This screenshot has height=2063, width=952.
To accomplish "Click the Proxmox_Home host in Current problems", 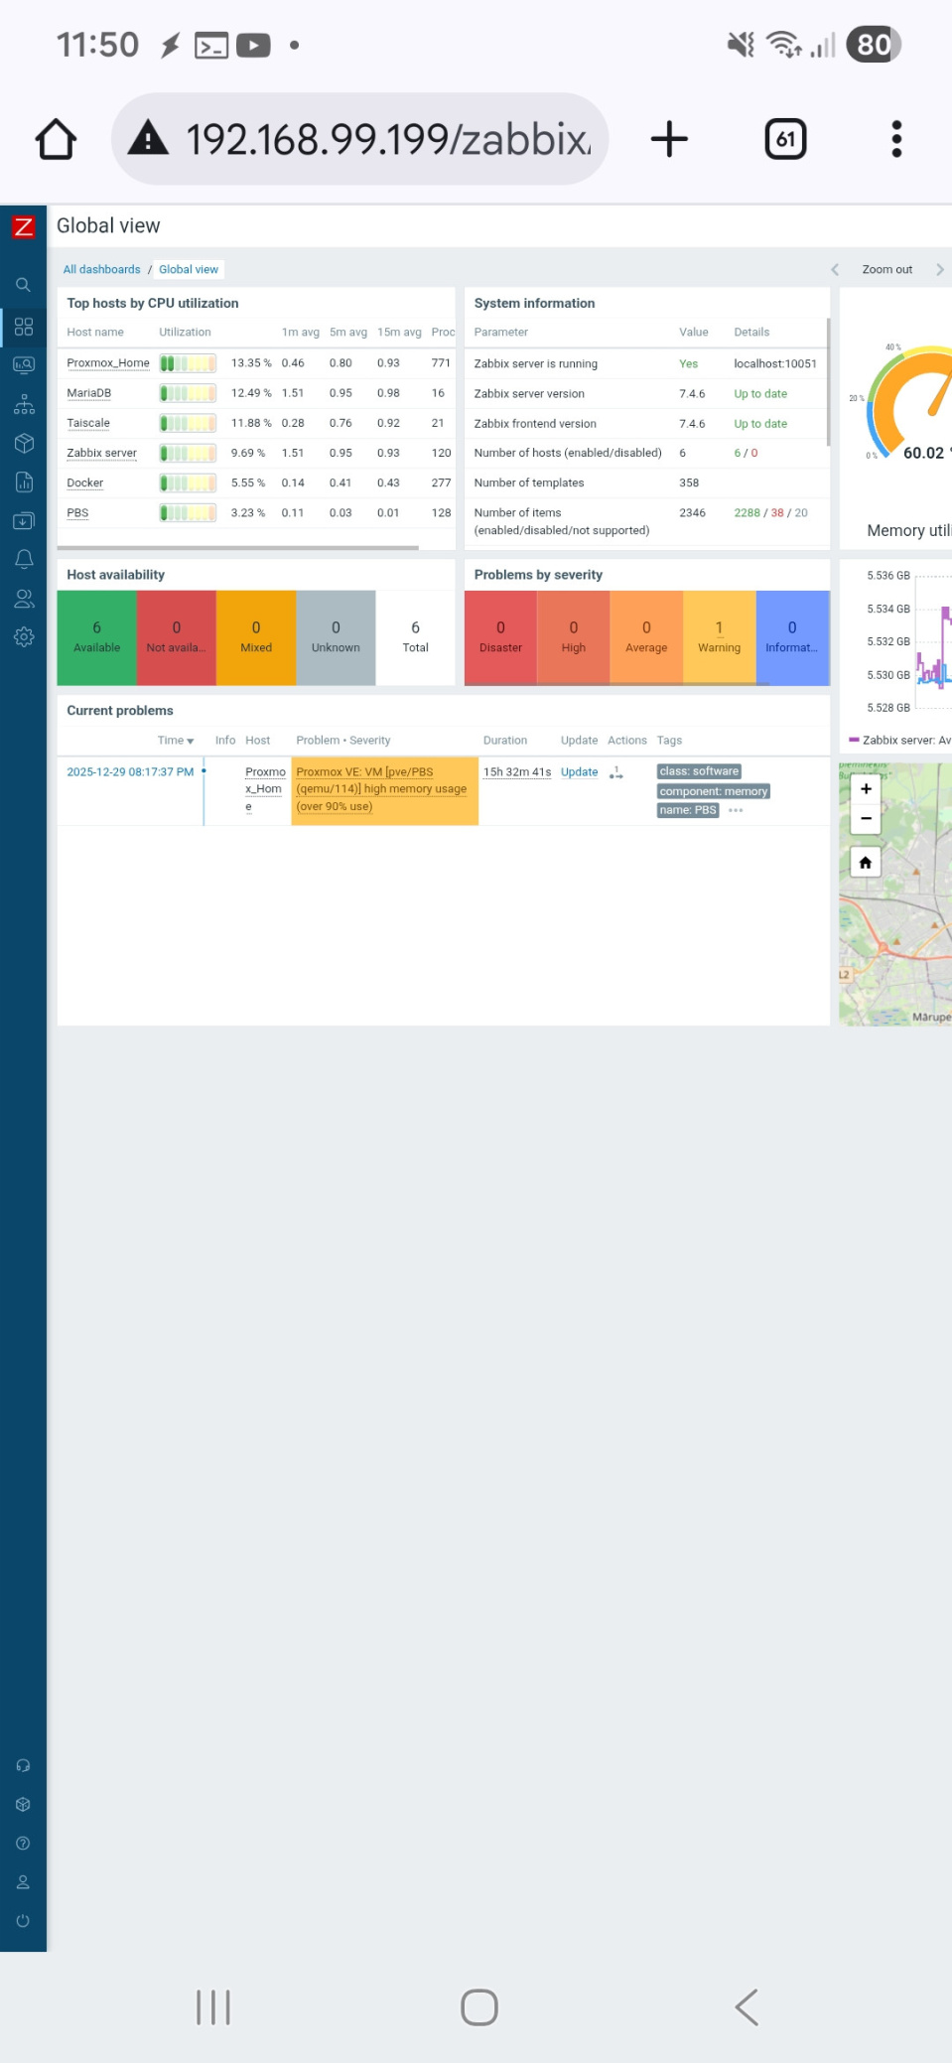I will tap(265, 789).
